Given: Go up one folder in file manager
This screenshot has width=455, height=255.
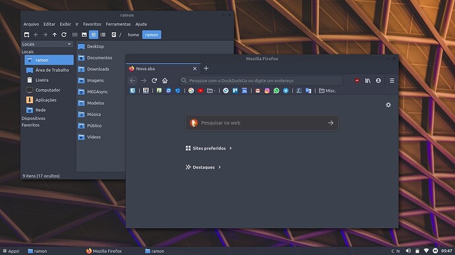Looking at the screenshot, I should 55,35.
